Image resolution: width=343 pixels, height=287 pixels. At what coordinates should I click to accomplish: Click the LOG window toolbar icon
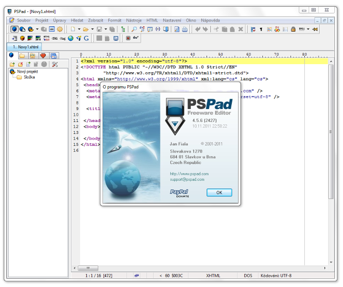tap(52, 29)
